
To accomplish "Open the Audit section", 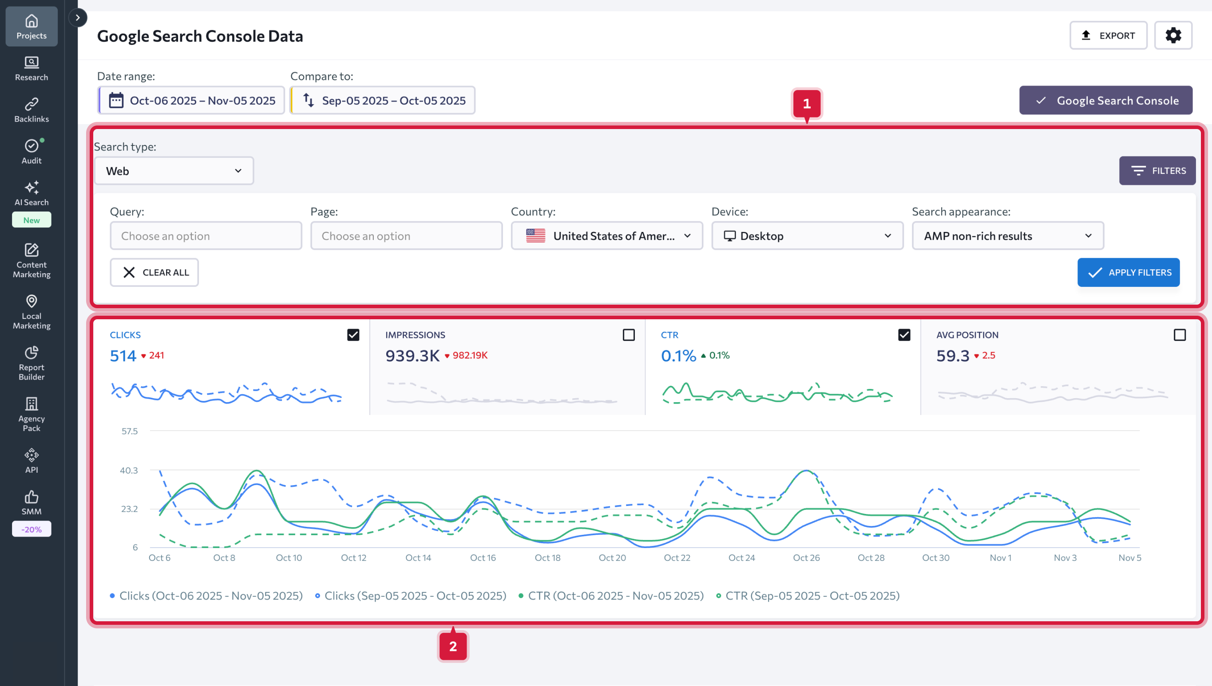I will tap(31, 151).
